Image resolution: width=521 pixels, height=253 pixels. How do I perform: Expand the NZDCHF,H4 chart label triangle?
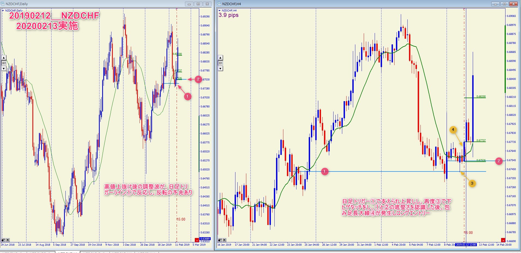pyautogui.click(x=220, y=11)
